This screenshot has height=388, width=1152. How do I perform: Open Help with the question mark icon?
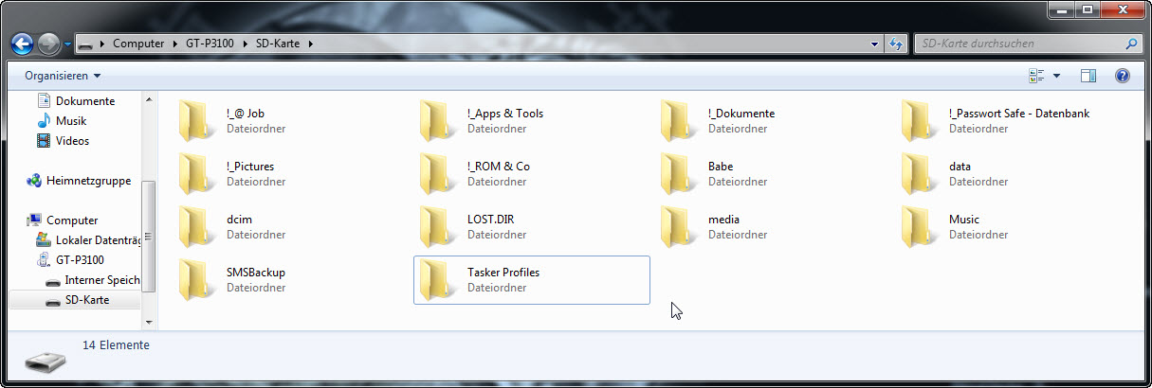click(1122, 76)
